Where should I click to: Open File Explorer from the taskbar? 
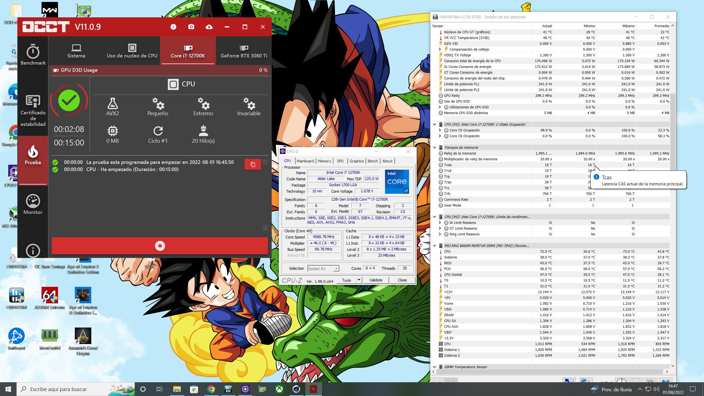(x=177, y=389)
